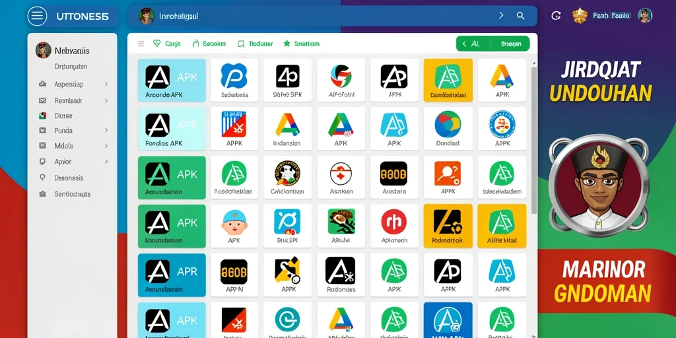
Task: Open the blue Acounstanen APR tile
Action: 172,275
